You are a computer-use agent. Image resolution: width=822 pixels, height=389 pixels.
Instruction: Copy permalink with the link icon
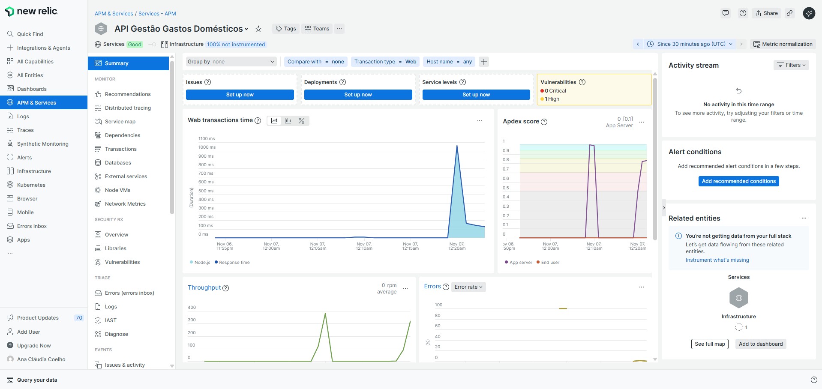[x=789, y=13]
